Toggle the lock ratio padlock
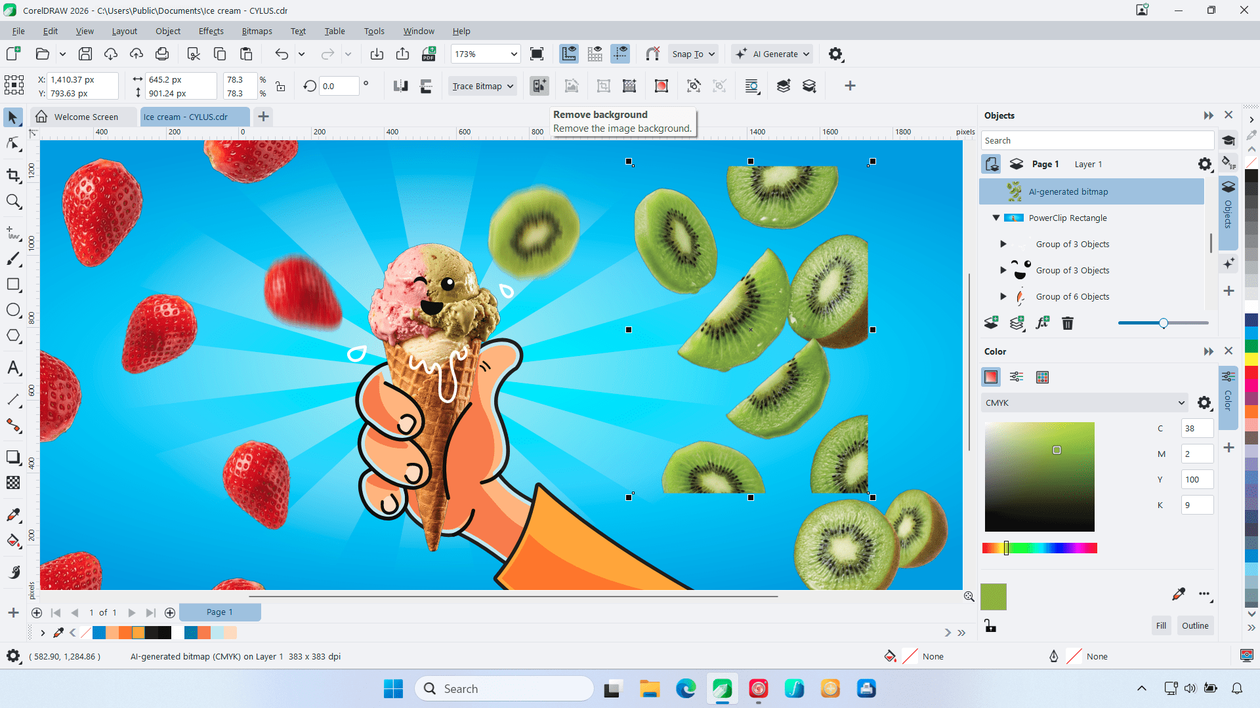The width and height of the screenshot is (1260, 708). 280,87
